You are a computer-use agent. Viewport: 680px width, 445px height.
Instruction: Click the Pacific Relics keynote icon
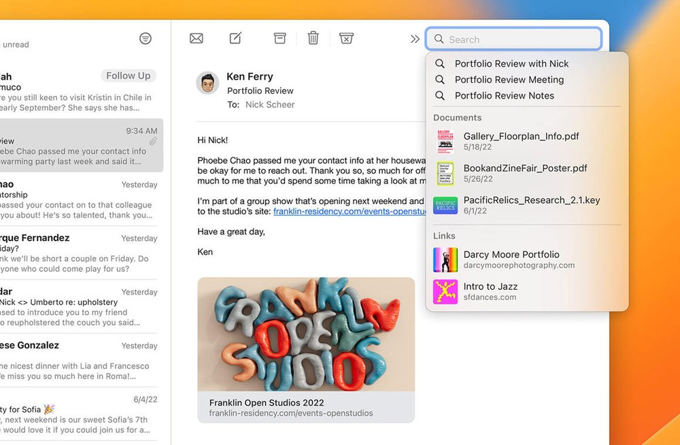[x=445, y=205]
